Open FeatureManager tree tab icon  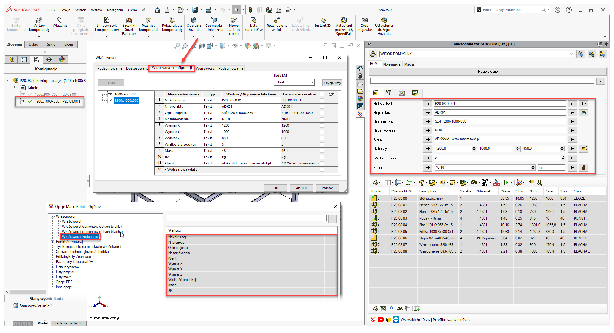click(12, 60)
